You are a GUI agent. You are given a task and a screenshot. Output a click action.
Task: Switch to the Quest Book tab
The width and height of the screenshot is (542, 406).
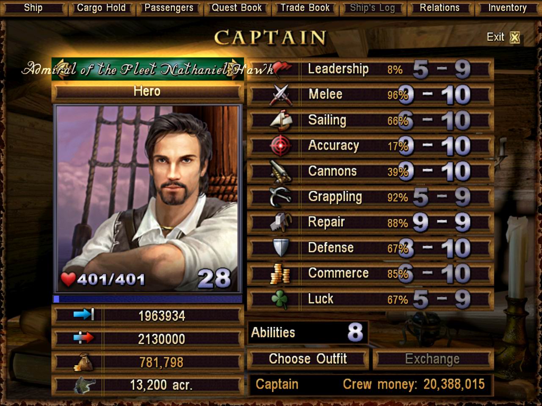click(x=237, y=8)
